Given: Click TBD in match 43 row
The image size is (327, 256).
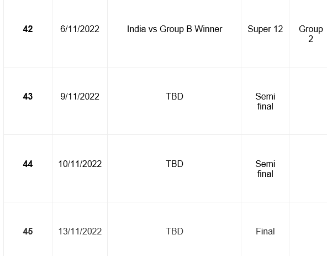Looking at the screenshot, I should (x=175, y=96).
